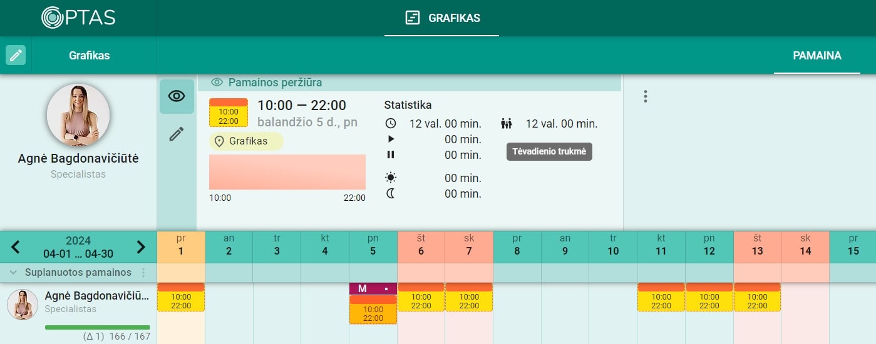Viewport: 876px width, 344px height.
Task: Click the family parent-day icon
Action: pyautogui.click(x=507, y=124)
